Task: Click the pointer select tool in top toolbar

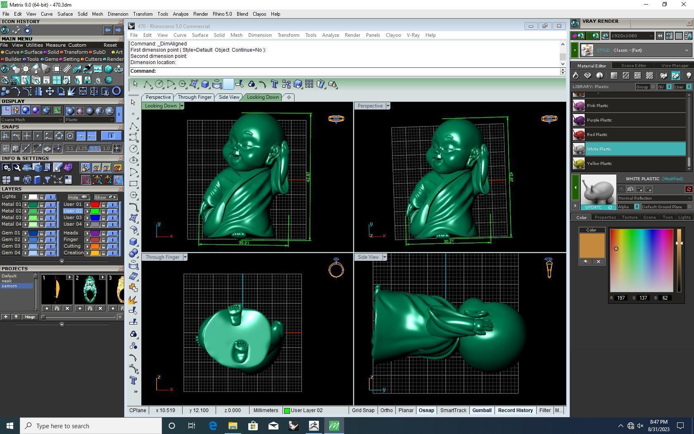Action: point(135,84)
